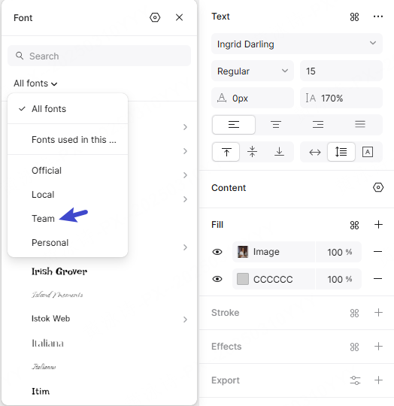Add a new stroke
The width and height of the screenshot is (394, 406).
pyautogui.click(x=378, y=313)
